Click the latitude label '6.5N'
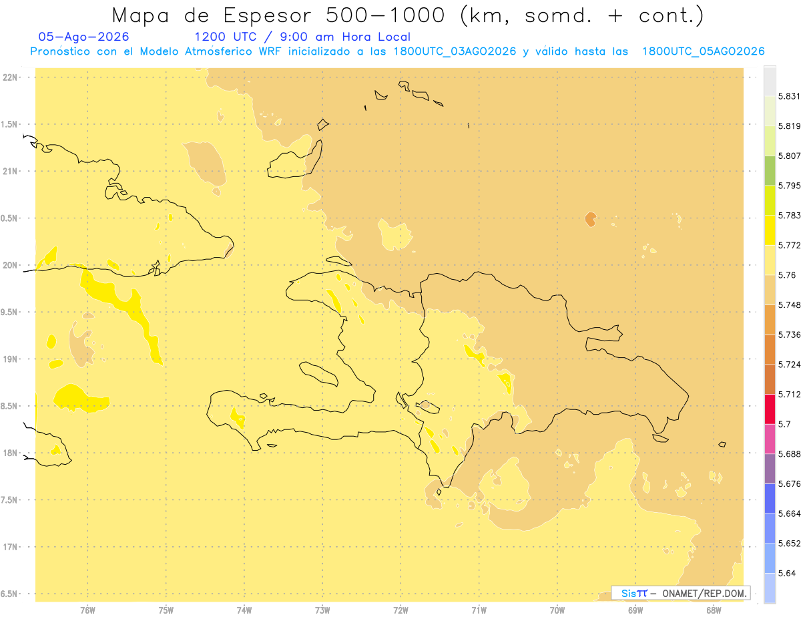This screenshot has height=619, width=801. [x=10, y=594]
